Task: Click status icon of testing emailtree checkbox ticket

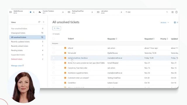Action: [65, 58]
